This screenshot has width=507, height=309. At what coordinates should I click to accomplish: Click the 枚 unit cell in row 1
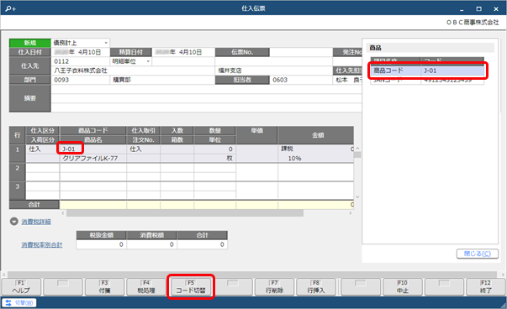coord(214,158)
